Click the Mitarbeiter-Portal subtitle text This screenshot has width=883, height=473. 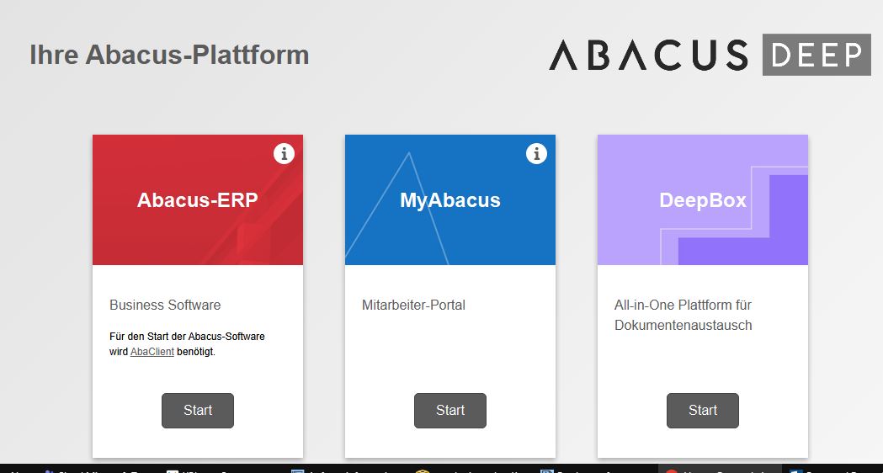pyautogui.click(x=413, y=305)
